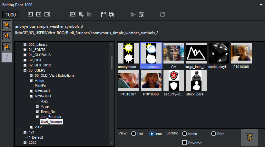
Task: Click the save icon in the toolbar
Action: click(103, 15)
